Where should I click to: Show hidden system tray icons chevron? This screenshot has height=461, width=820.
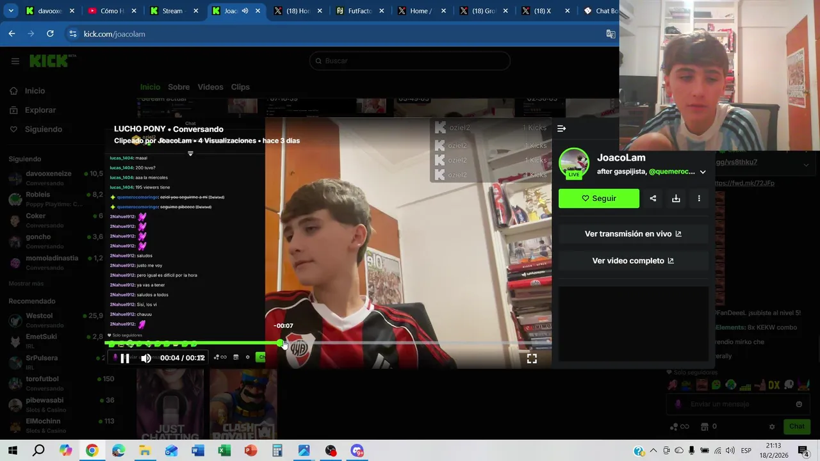(x=653, y=451)
